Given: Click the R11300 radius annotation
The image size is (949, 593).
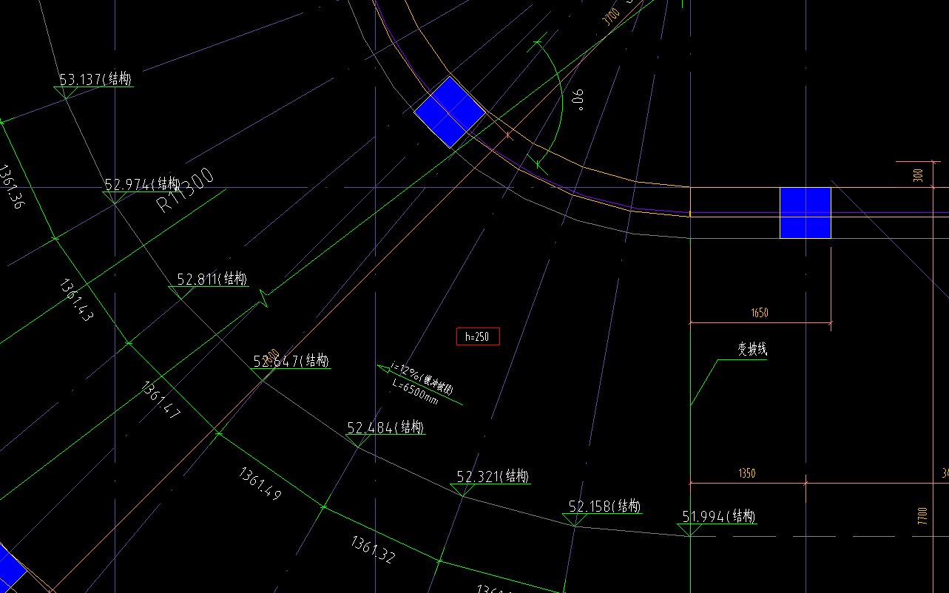Looking at the screenshot, I should pos(186,191).
